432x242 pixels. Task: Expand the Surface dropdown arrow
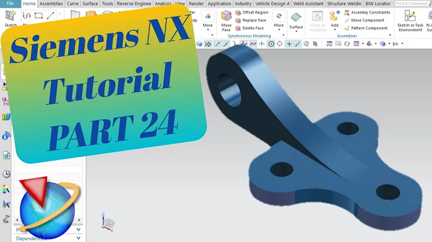296,31
